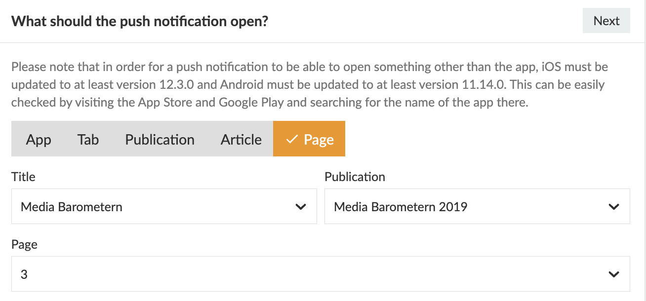Click the orange Page tab
Image resolution: width=646 pixels, height=301 pixels.
[x=309, y=140]
